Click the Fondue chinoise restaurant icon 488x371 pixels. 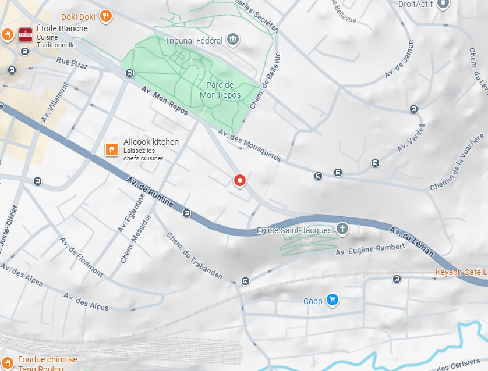coord(8,363)
